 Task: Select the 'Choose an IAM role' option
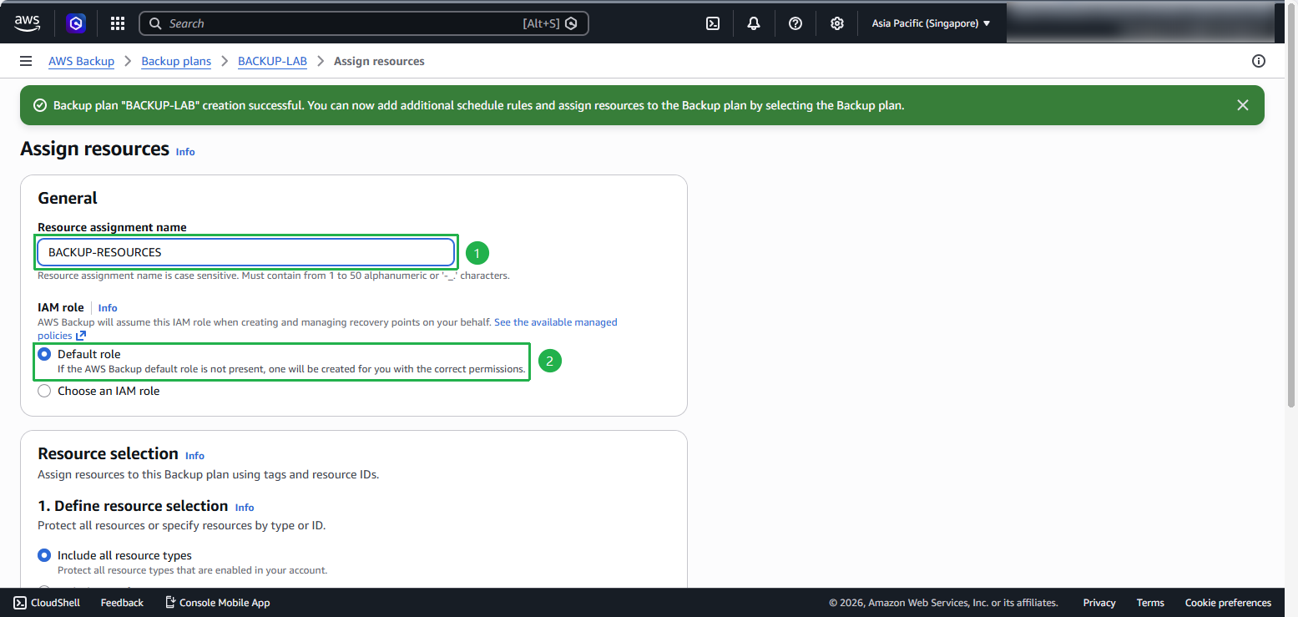(x=45, y=391)
